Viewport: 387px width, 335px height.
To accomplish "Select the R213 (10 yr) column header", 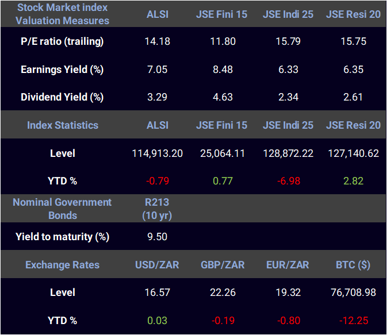I will [157, 209].
